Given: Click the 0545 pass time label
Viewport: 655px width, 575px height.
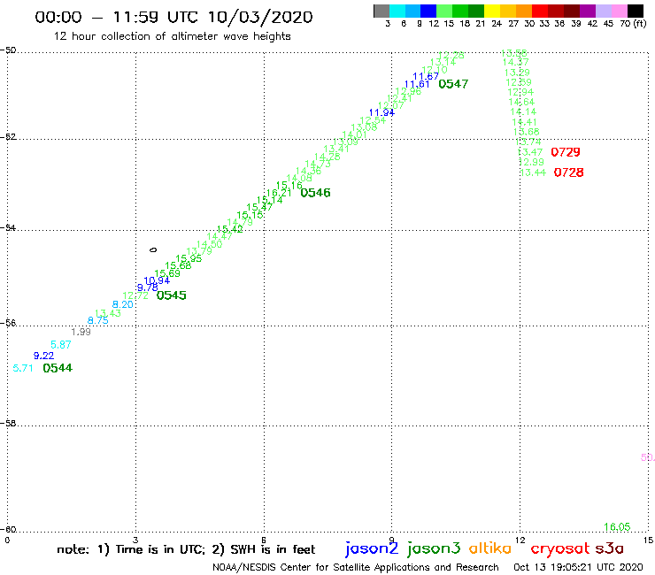Looking at the screenshot, I should (x=171, y=295).
